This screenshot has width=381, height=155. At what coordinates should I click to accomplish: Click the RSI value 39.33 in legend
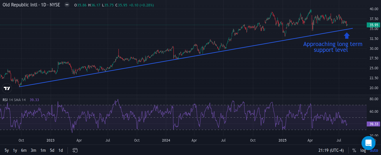pos(34,100)
